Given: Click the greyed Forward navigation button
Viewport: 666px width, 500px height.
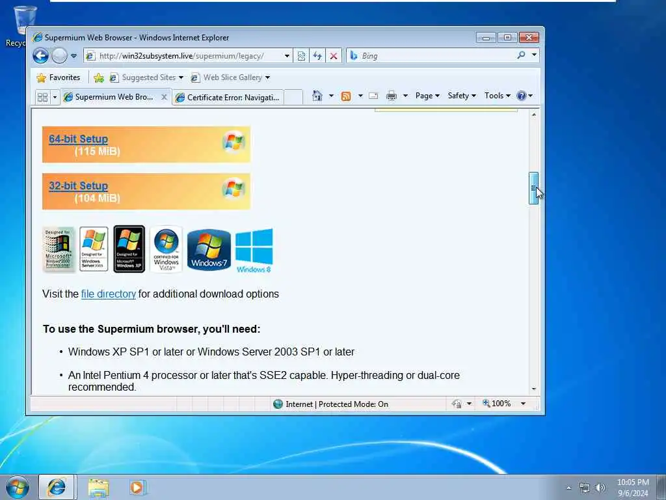Looking at the screenshot, I should pos(59,56).
